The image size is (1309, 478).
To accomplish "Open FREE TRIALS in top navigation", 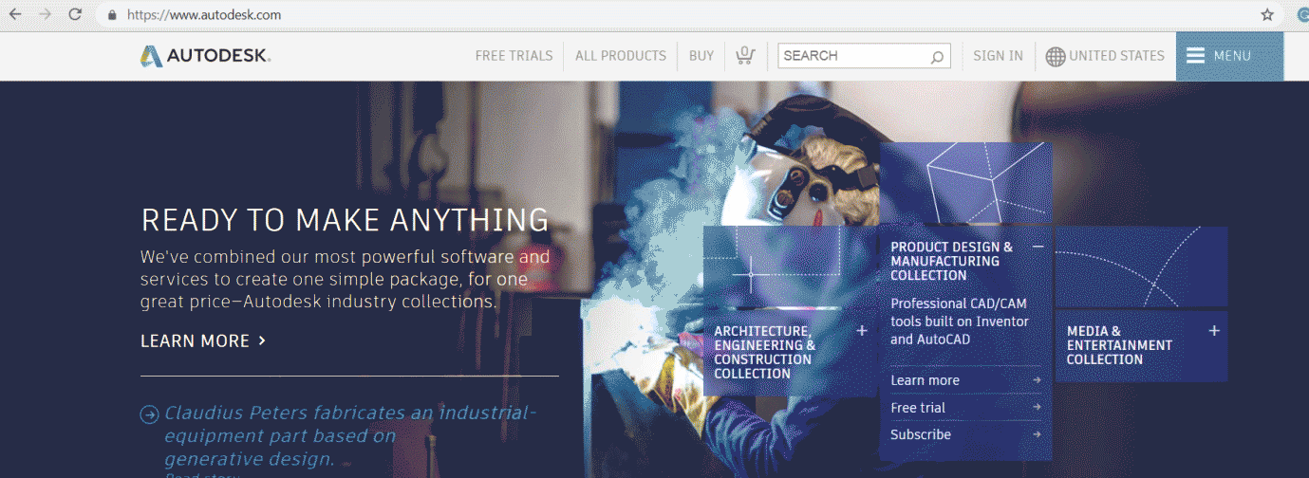I will [x=514, y=56].
